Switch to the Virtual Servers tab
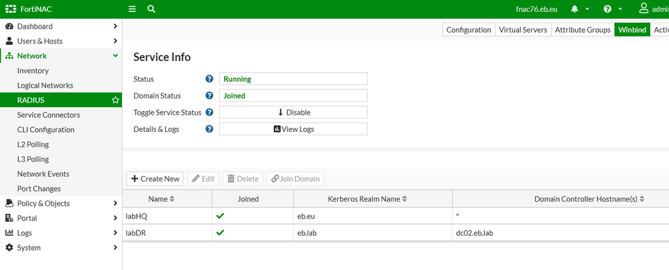Screen dimensions: 669x270 522,29
